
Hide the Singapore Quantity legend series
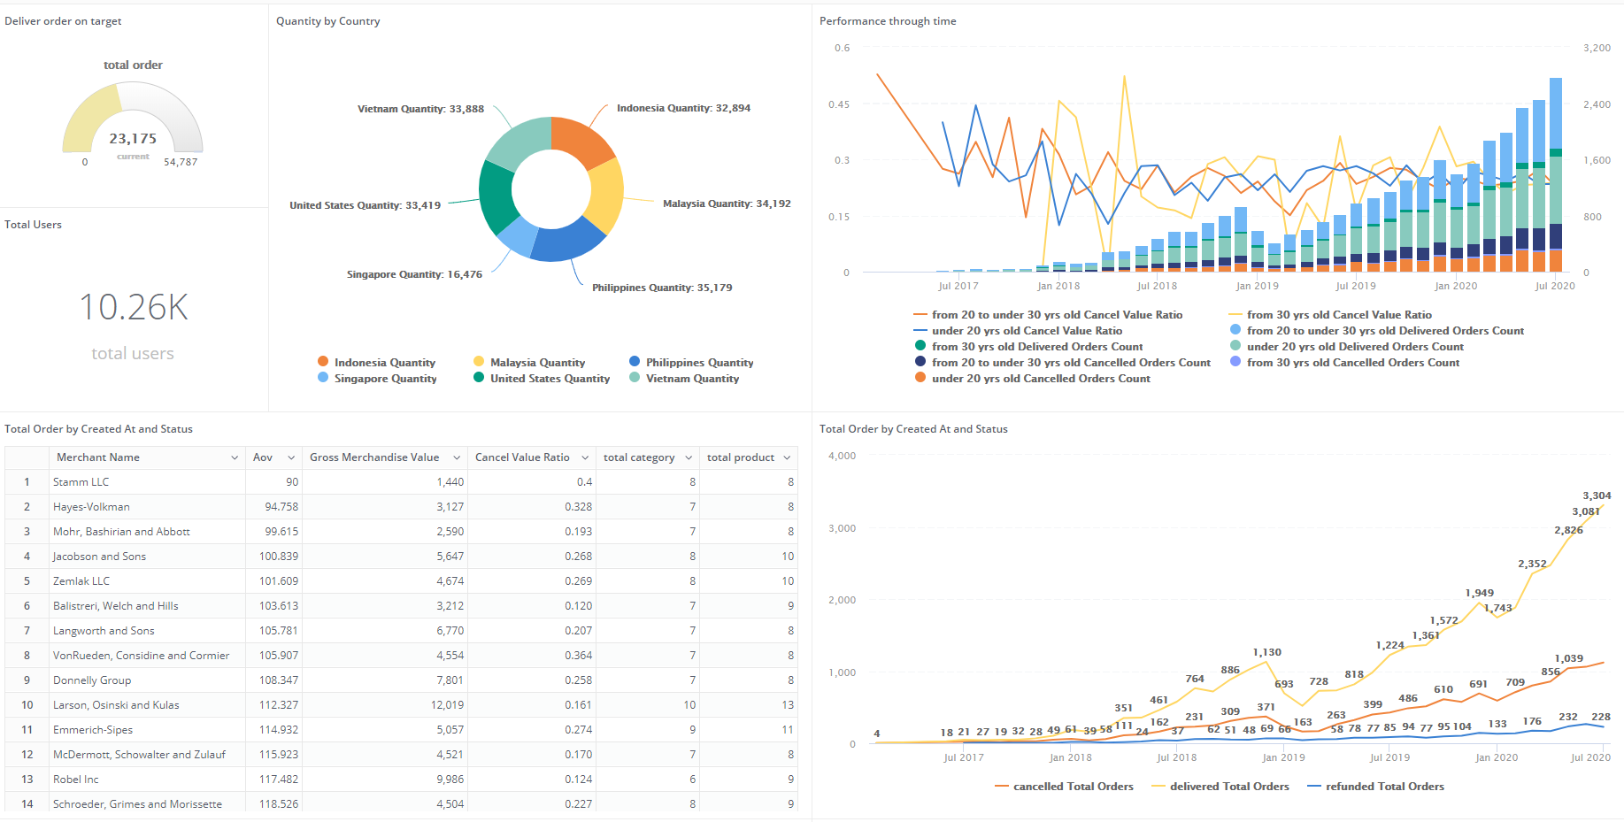384,379
